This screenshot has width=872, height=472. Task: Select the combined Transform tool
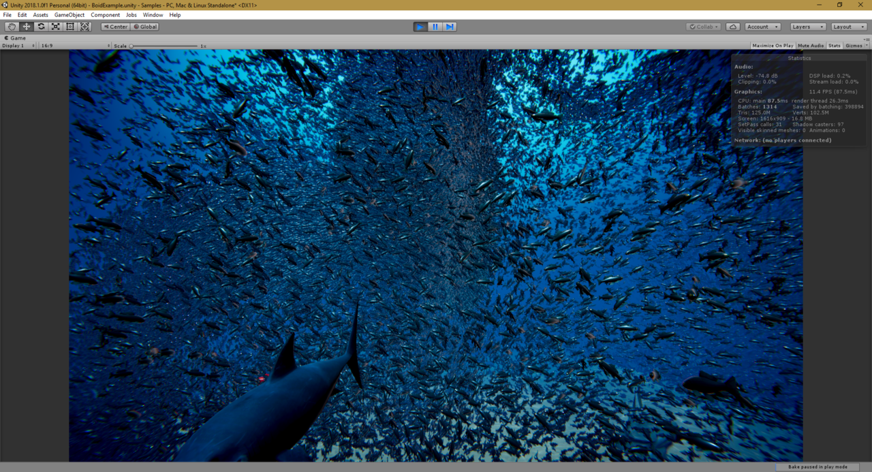(85, 27)
